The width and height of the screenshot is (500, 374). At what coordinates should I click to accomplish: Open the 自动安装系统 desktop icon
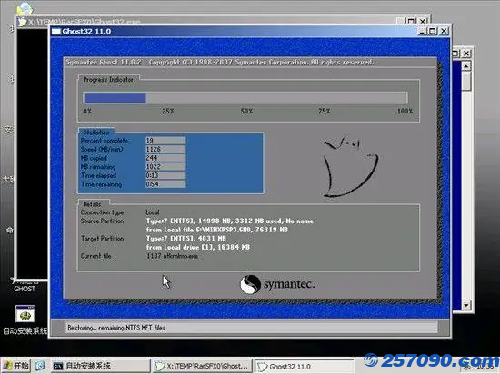tap(25, 320)
